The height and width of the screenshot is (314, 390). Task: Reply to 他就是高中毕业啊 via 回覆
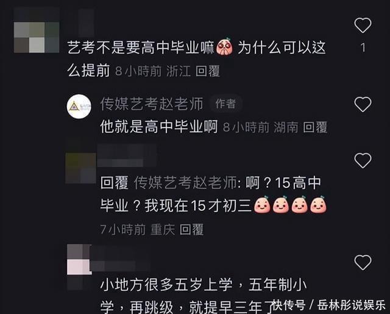tap(315, 127)
